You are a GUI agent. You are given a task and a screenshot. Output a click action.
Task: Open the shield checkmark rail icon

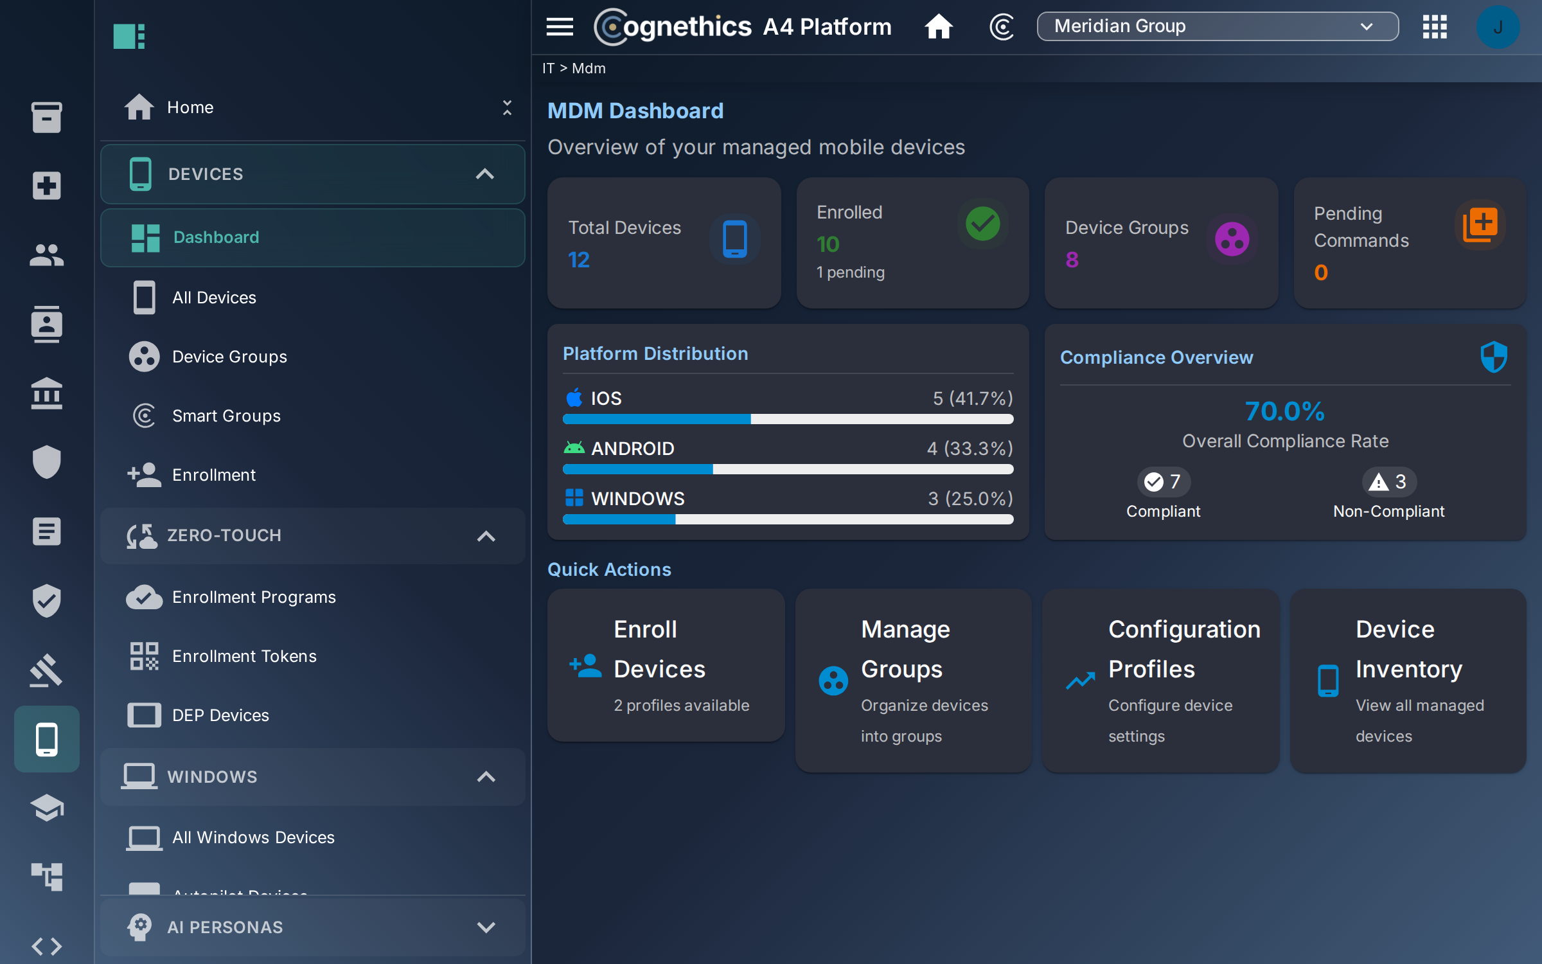pyautogui.click(x=46, y=601)
